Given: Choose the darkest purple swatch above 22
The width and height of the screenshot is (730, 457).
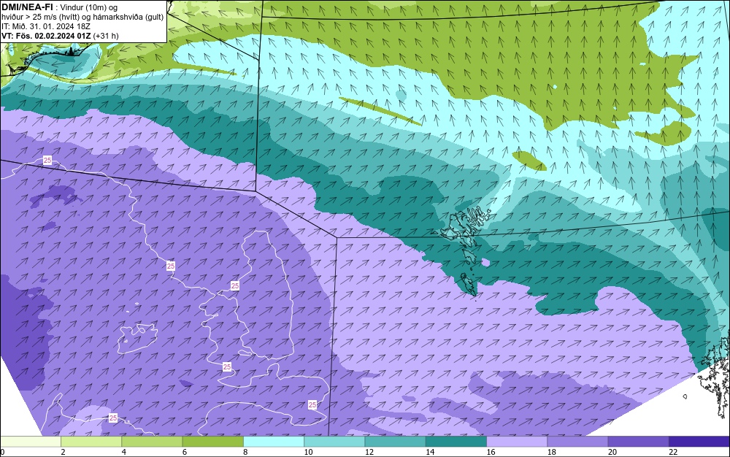Looking at the screenshot, I should pyautogui.click(x=699, y=442).
